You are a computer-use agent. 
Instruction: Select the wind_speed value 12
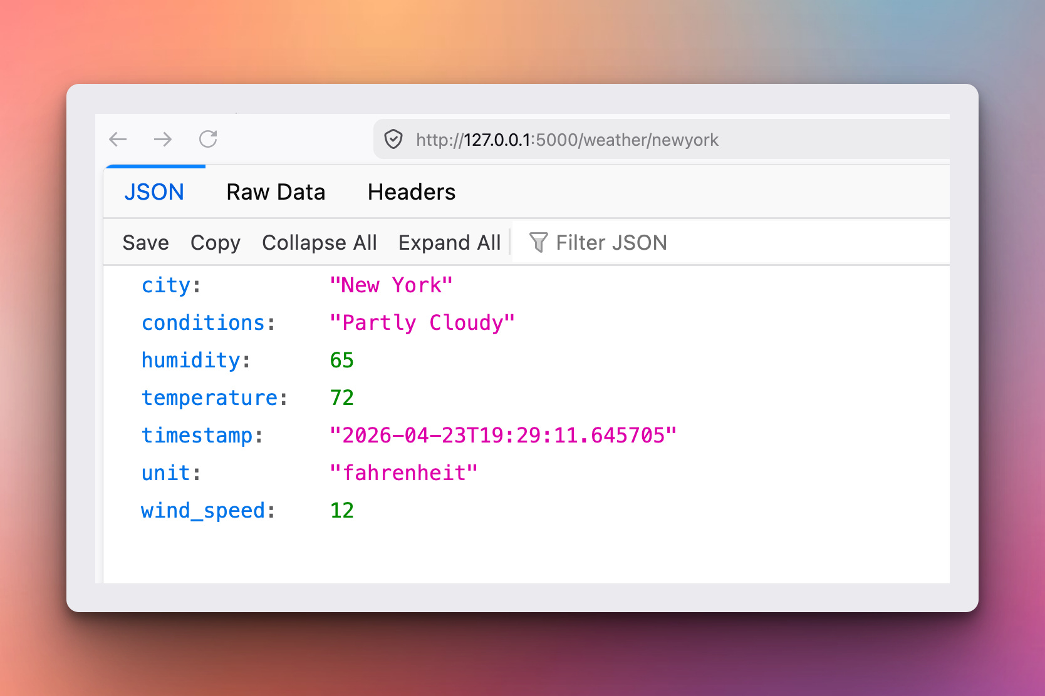(x=342, y=511)
